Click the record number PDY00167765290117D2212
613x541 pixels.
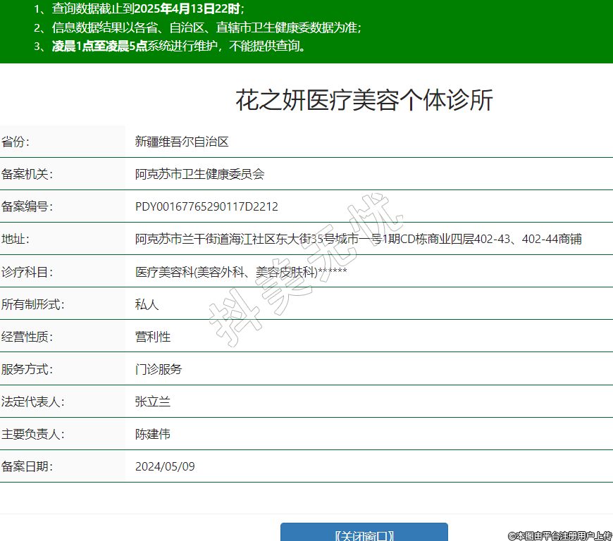click(x=206, y=206)
